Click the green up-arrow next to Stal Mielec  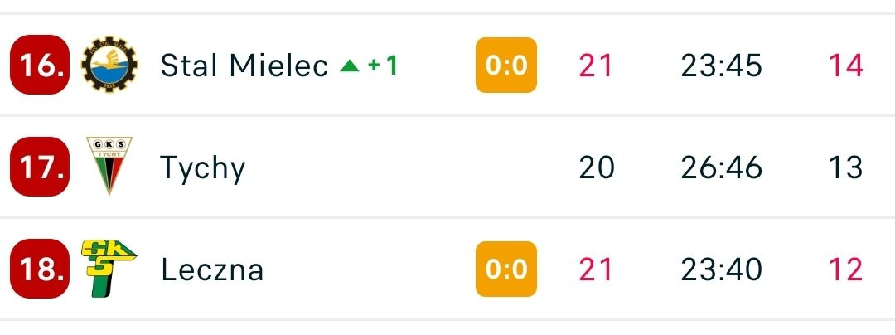[350, 66]
